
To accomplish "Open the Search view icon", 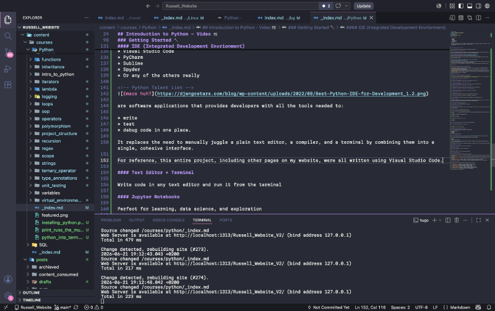I will (8, 36).
